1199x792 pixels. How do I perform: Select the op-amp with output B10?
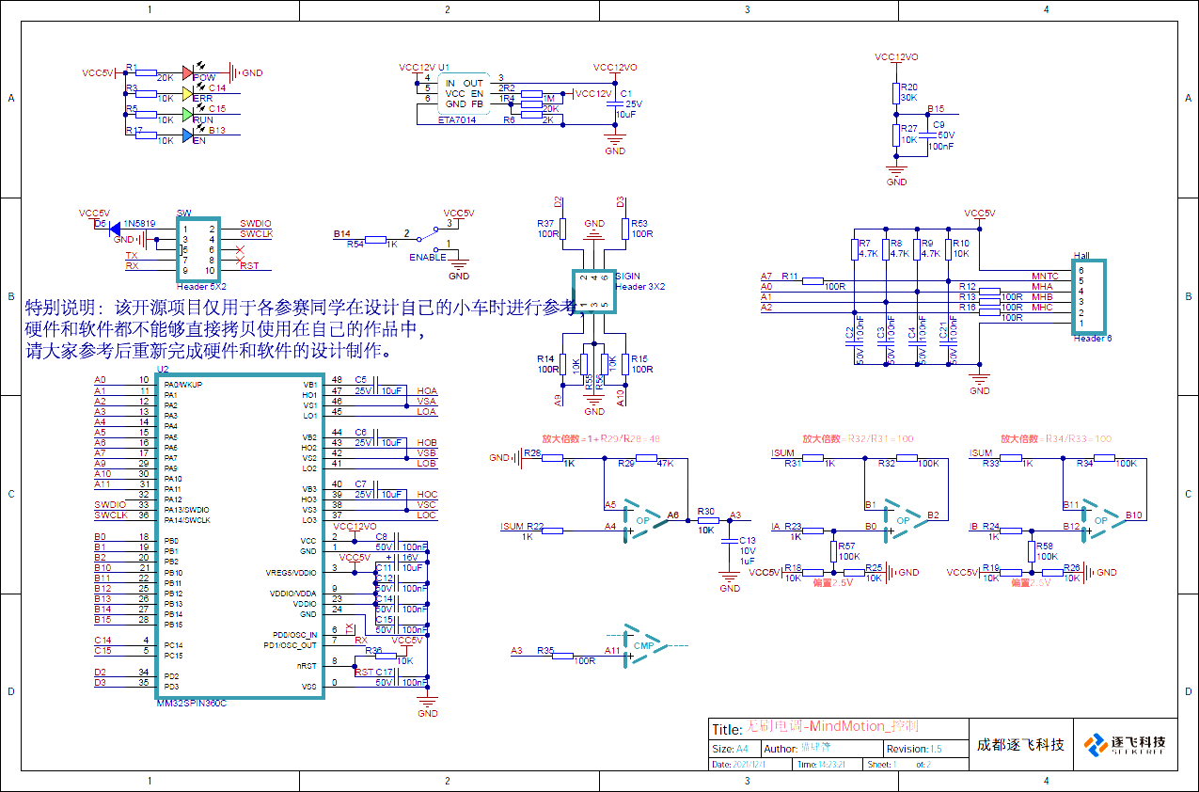point(1103,519)
